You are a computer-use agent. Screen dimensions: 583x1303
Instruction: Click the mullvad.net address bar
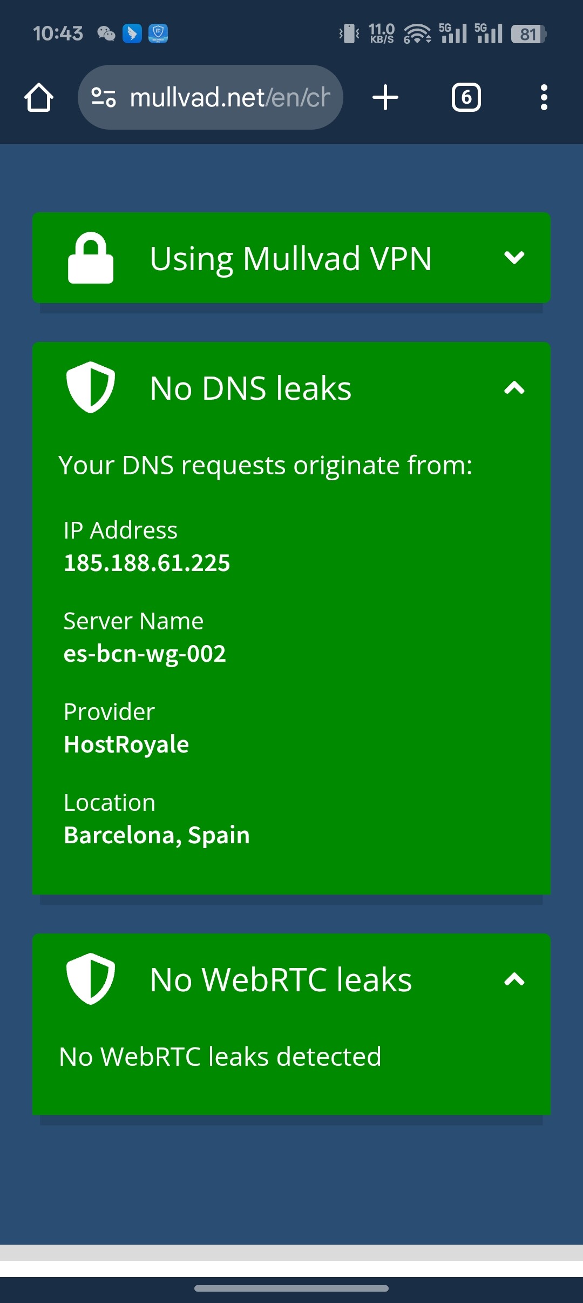pos(230,98)
